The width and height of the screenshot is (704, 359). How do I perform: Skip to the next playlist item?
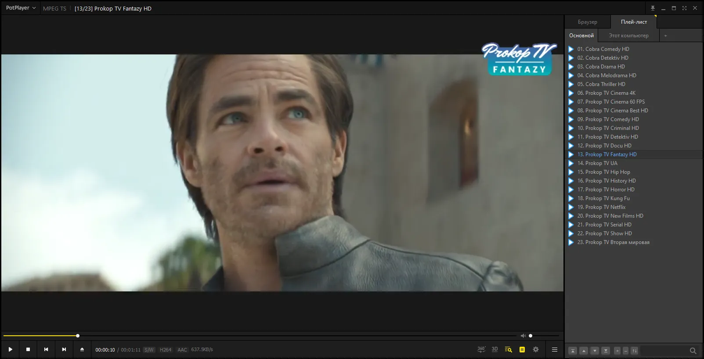coord(64,349)
